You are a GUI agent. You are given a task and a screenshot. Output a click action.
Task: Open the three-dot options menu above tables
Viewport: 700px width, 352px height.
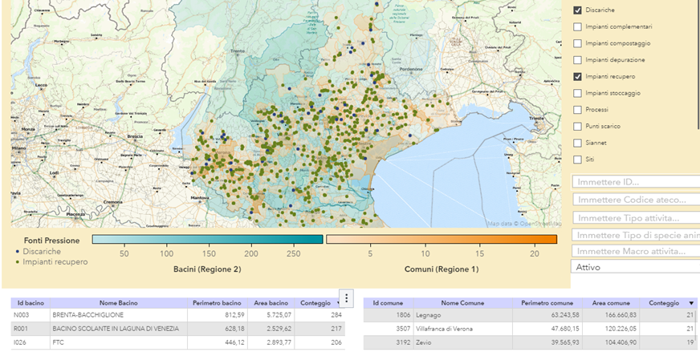[347, 298]
